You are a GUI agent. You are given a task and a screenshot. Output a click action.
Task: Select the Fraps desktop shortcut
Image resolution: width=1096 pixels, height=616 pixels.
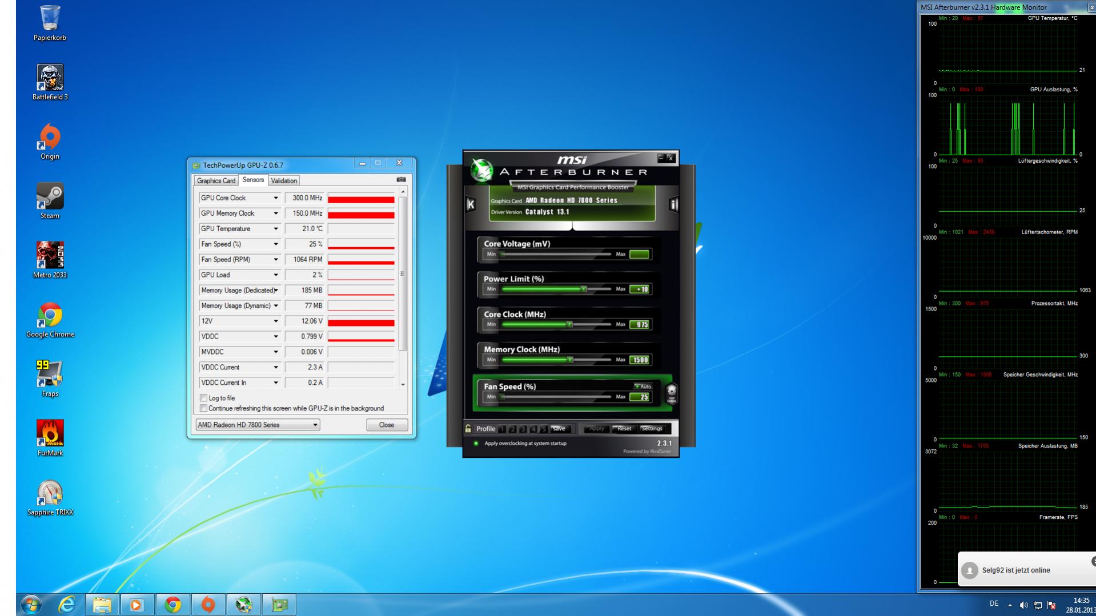click(x=50, y=379)
